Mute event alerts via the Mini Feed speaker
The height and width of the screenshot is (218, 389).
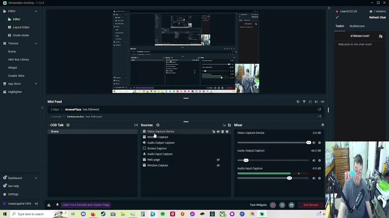click(322, 102)
